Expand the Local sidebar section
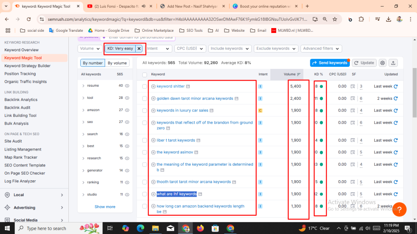The height and width of the screenshot is (234, 417). pos(62,195)
